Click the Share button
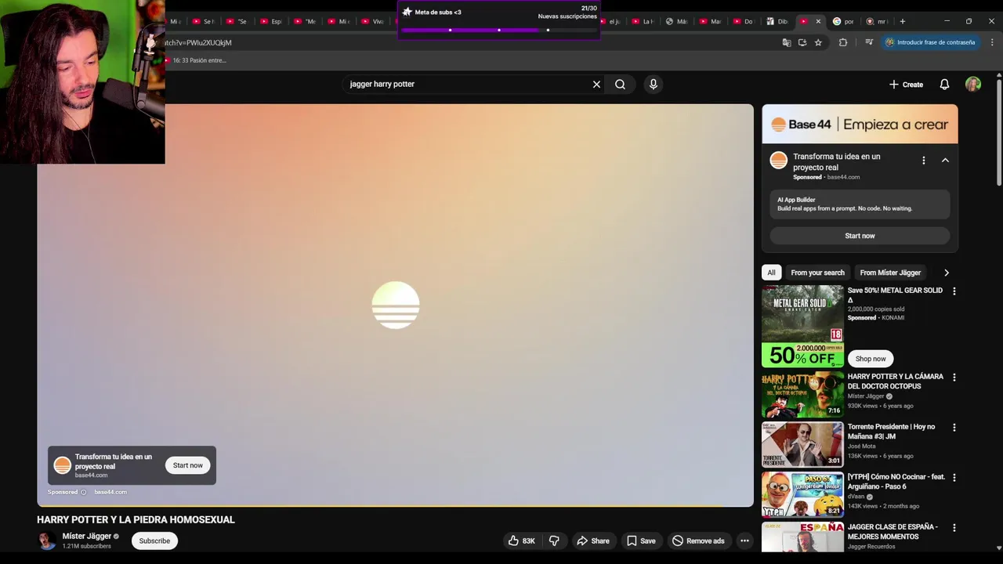This screenshot has height=564, width=1003. 592,540
